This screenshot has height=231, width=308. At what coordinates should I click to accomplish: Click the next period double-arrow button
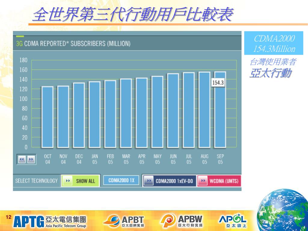[x=31, y=159]
